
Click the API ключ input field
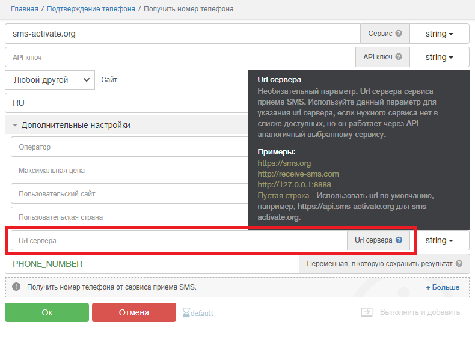pos(180,58)
